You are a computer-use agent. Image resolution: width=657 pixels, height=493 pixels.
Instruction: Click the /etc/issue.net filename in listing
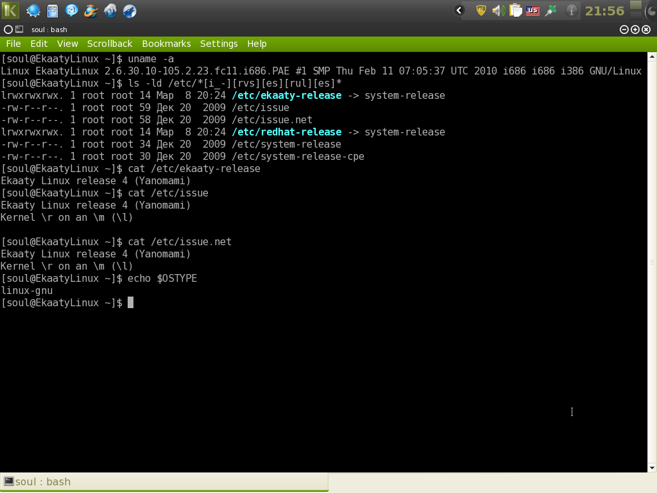pos(272,120)
